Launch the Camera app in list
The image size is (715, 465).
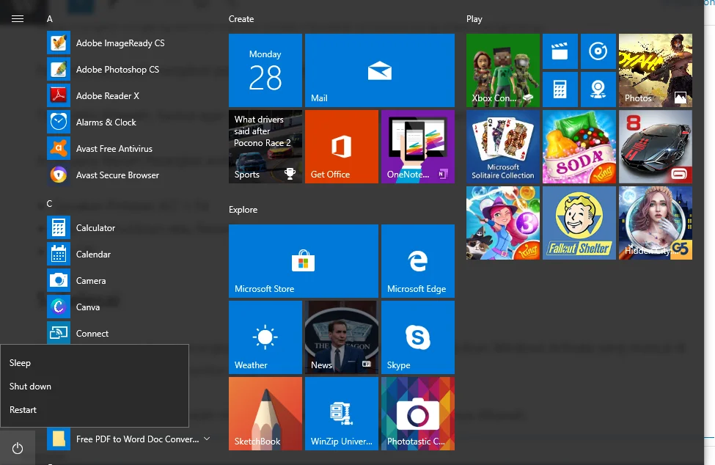tap(128, 281)
